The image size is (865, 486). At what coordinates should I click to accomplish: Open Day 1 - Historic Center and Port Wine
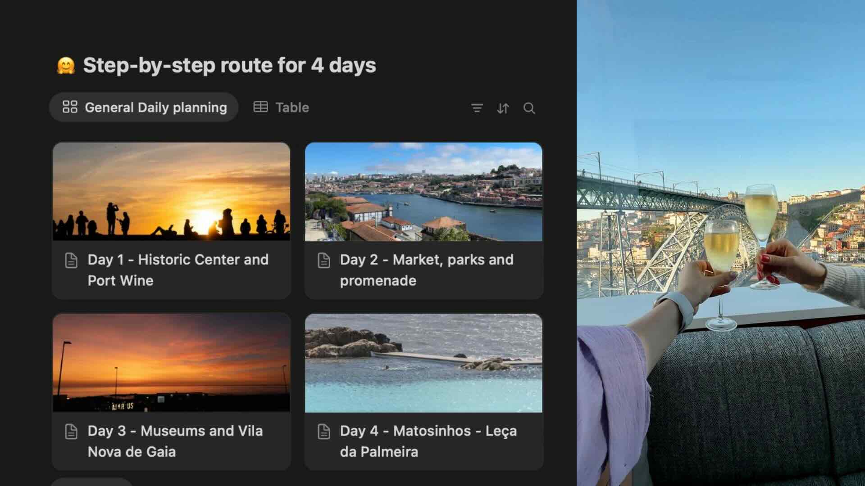coord(178,270)
